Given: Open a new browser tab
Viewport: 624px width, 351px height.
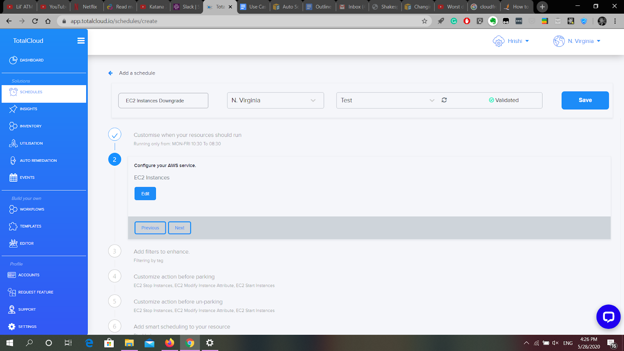Looking at the screenshot, I should 542,7.
